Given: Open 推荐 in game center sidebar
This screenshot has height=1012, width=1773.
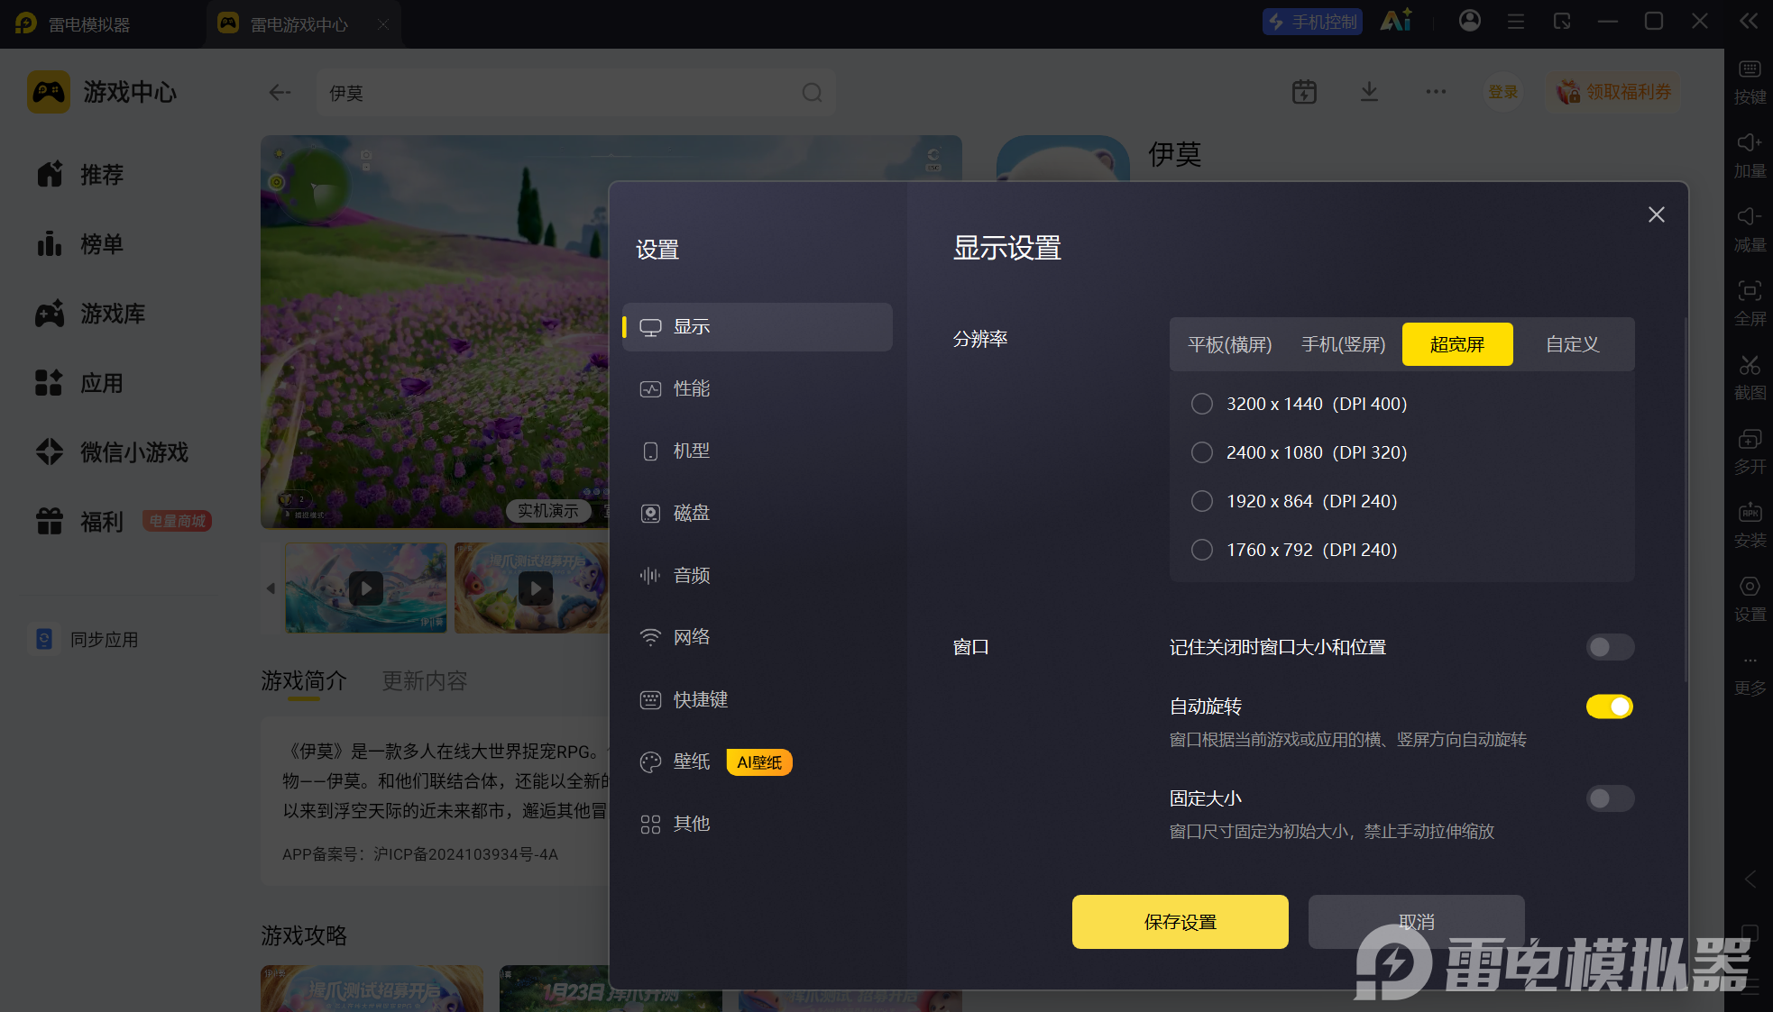Looking at the screenshot, I should click(x=79, y=174).
